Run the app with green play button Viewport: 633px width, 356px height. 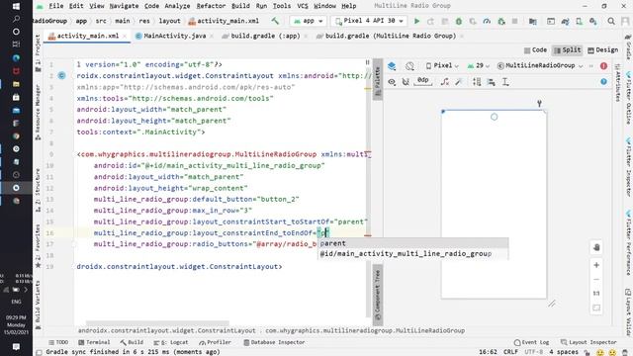[x=417, y=21]
